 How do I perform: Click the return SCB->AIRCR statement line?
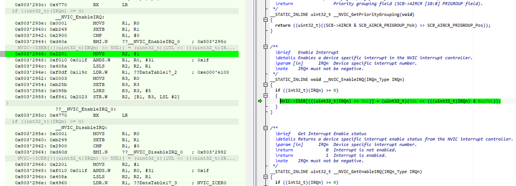(383, 26)
